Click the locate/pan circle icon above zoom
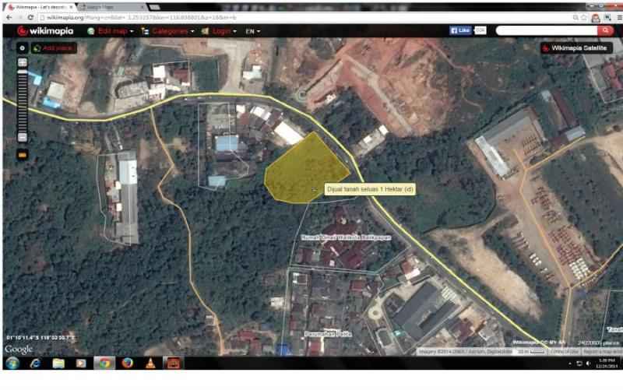Screen dimensions: 623x390 click(22, 48)
